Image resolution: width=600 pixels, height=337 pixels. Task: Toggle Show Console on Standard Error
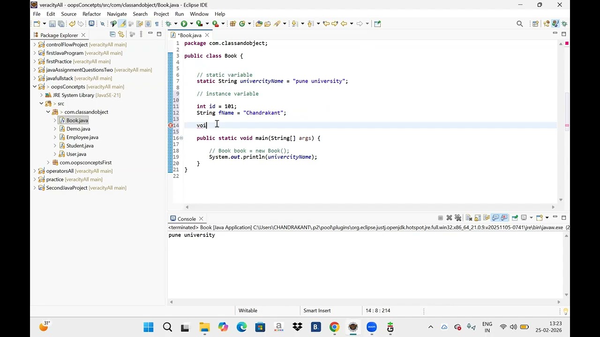coord(504,218)
